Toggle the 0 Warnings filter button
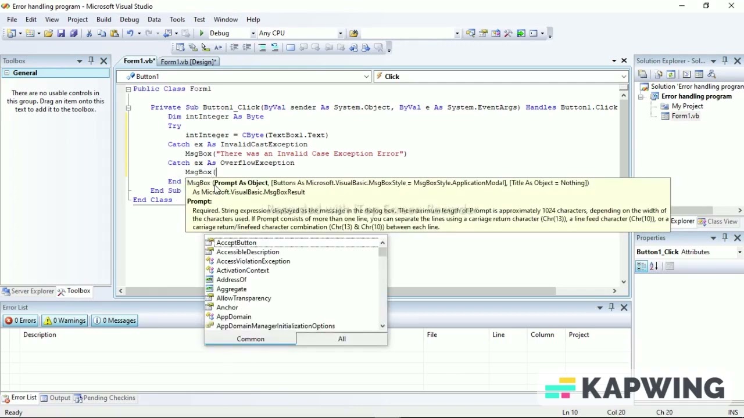The image size is (744, 418). [x=65, y=320]
